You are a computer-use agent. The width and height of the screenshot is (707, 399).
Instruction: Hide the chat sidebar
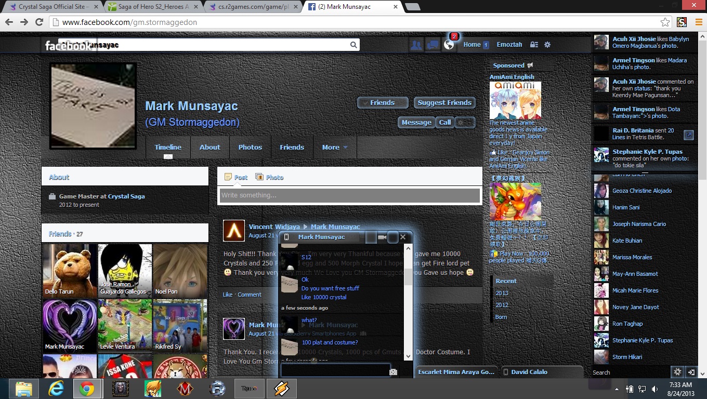tap(691, 372)
